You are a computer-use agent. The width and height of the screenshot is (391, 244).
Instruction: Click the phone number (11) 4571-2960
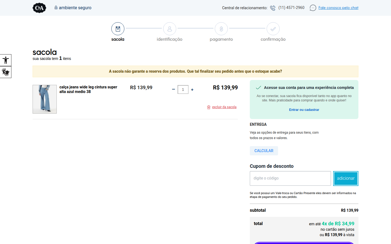[x=291, y=8]
